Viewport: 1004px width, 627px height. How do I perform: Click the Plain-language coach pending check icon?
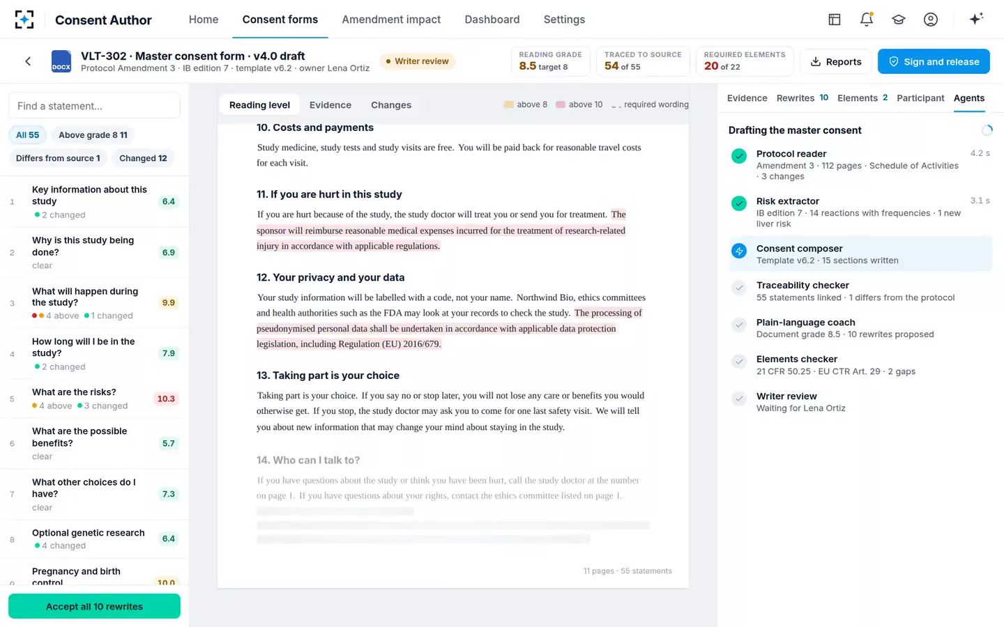[739, 325]
